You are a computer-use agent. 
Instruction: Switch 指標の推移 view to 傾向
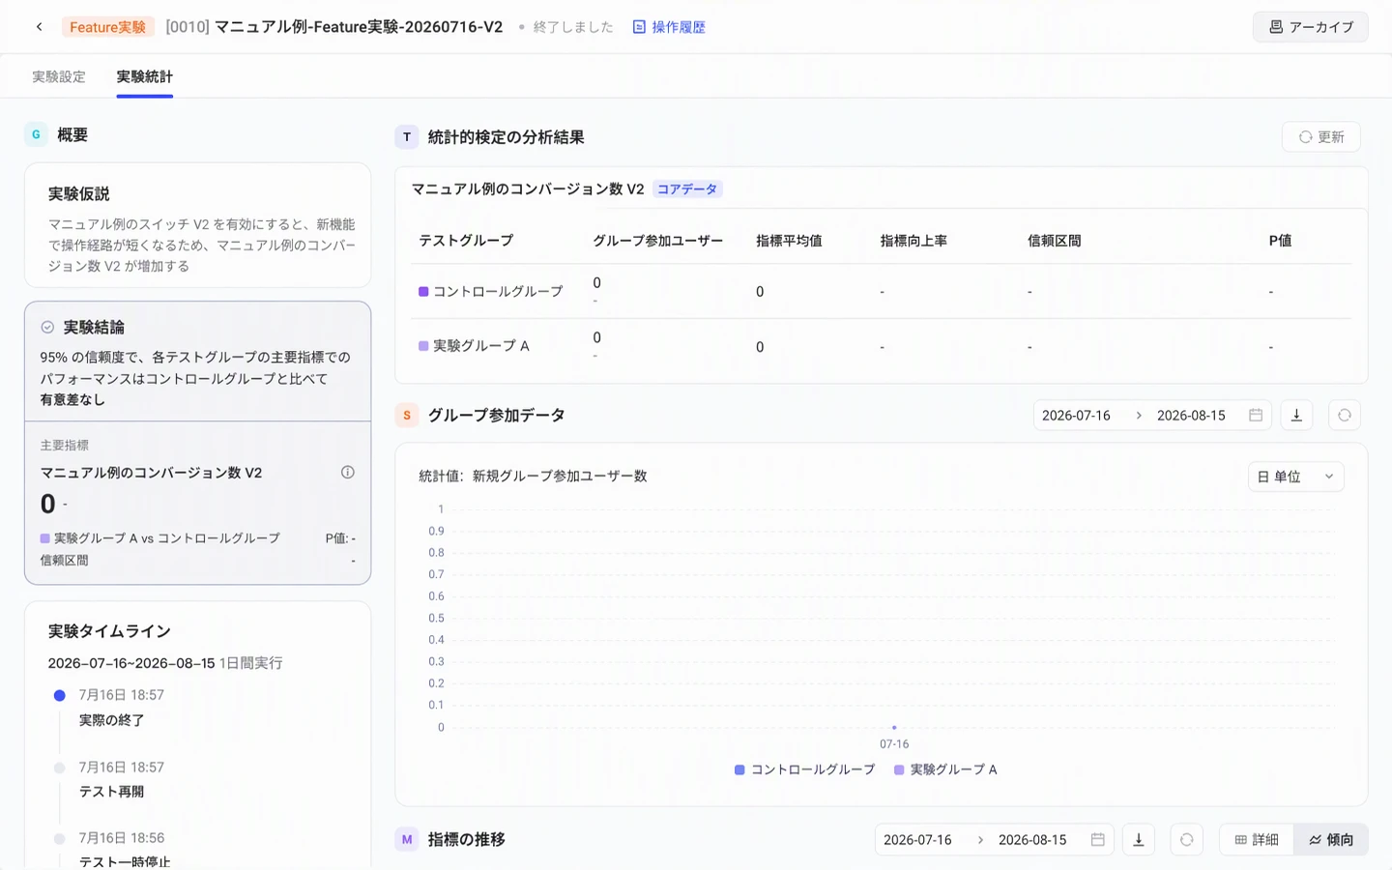pyautogui.click(x=1331, y=840)
